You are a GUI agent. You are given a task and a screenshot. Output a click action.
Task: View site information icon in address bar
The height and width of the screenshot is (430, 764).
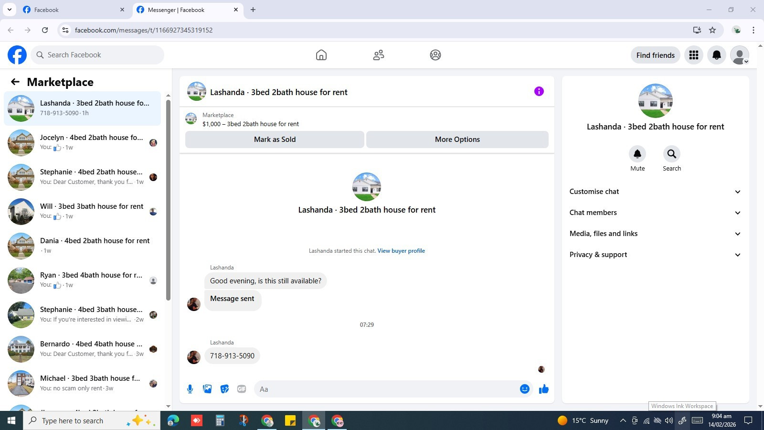click(x=65, y=30)
